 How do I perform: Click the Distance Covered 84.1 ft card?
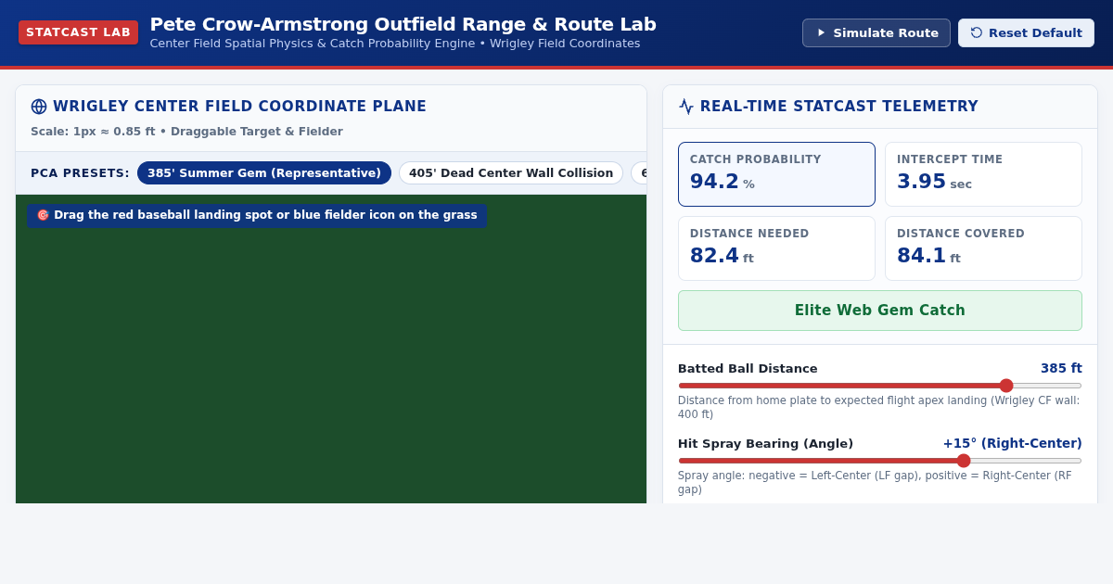tap(983, 248)
